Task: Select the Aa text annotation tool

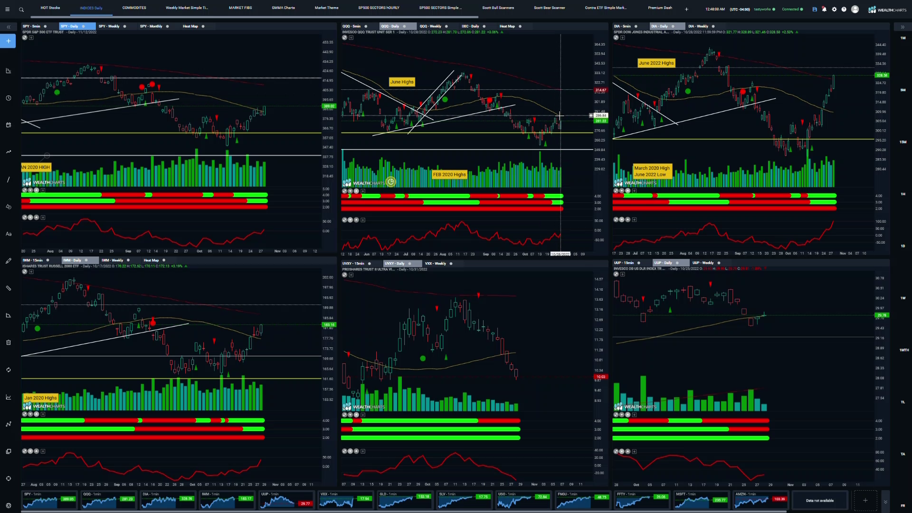Action: click(x=9, y=234)
